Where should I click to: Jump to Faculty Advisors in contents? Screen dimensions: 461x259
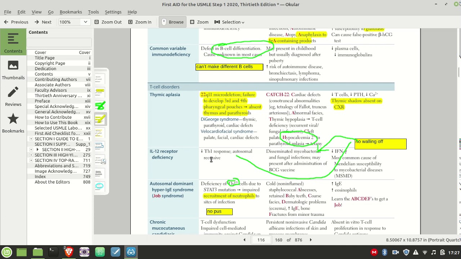pos(60,90)
